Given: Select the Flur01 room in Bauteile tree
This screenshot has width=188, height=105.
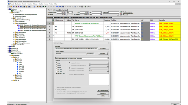Looking at the screenshot, I should pos(20,63).
